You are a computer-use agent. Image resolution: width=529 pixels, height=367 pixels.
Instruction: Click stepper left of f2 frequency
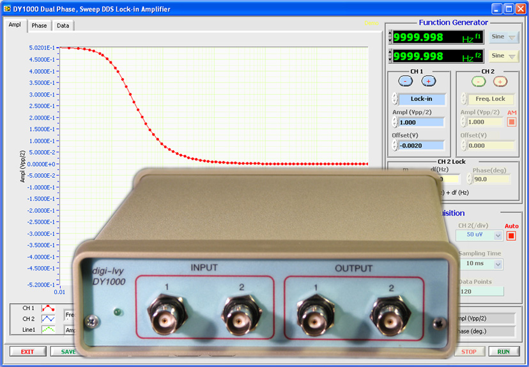point(390,56)
